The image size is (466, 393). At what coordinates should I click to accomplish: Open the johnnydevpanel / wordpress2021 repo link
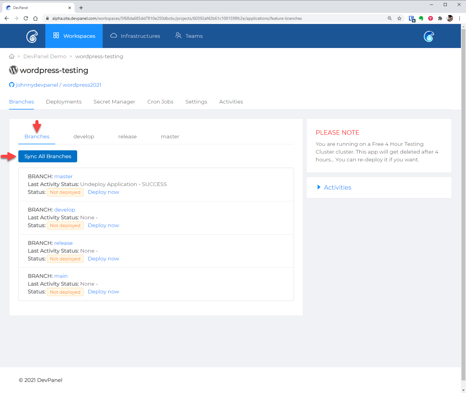click(58, 85)
